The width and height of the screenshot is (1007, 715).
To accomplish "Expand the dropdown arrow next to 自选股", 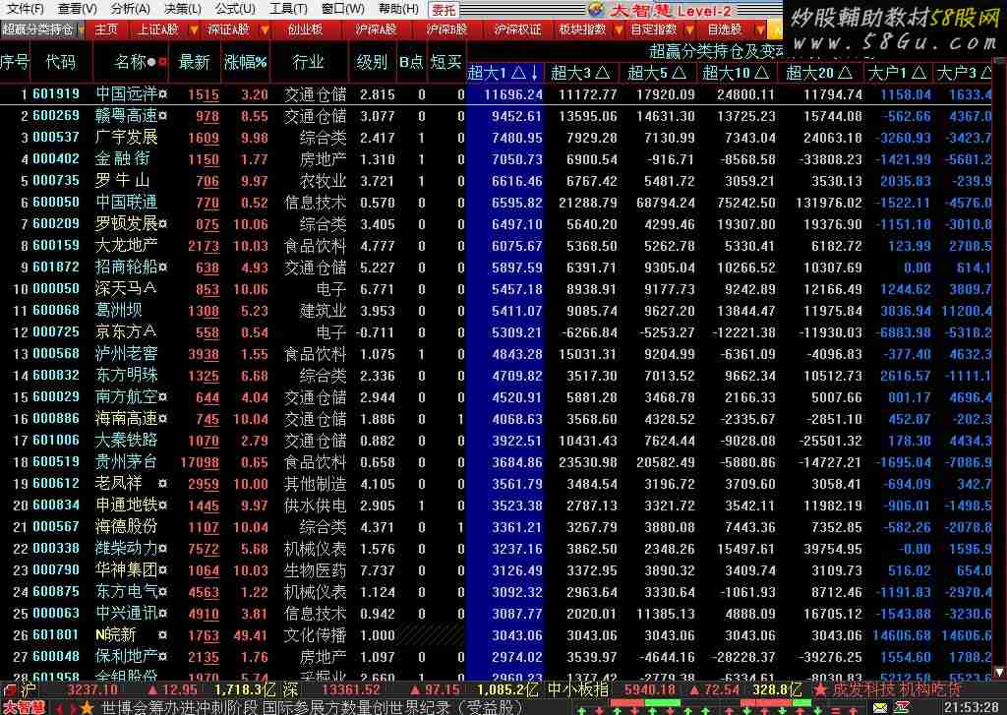I will coord(760,30).
